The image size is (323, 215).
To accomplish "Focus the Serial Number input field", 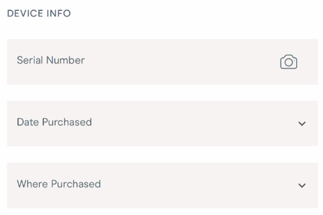I will click(162, 61).
